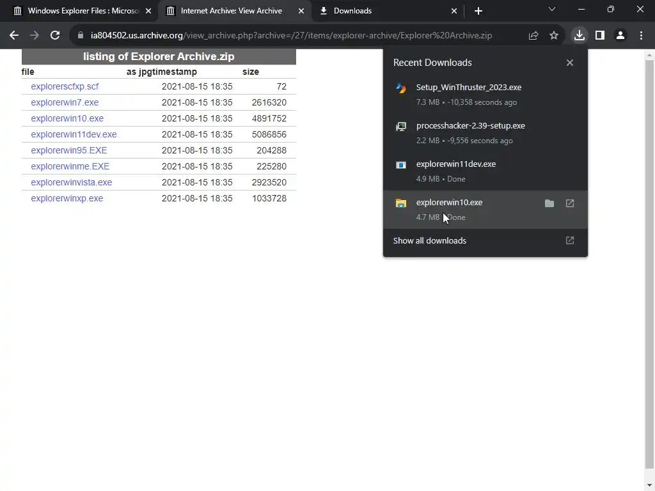655x491 pixels.
Task: Click the explorerwin10.exe download icon
Action: pyautogui.click(x=401, y=203)
